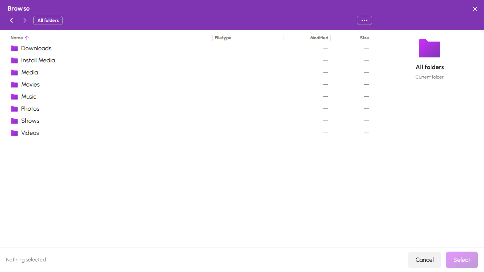This screenshot has height=272, width=484.
Task: Click the Downloads folder icon
Action: [x=14, y=48]
